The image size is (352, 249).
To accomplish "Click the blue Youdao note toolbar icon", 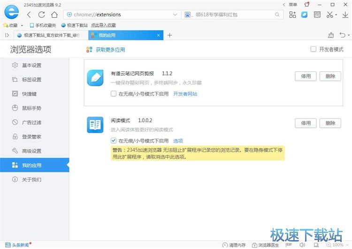I will pos(305,15).
